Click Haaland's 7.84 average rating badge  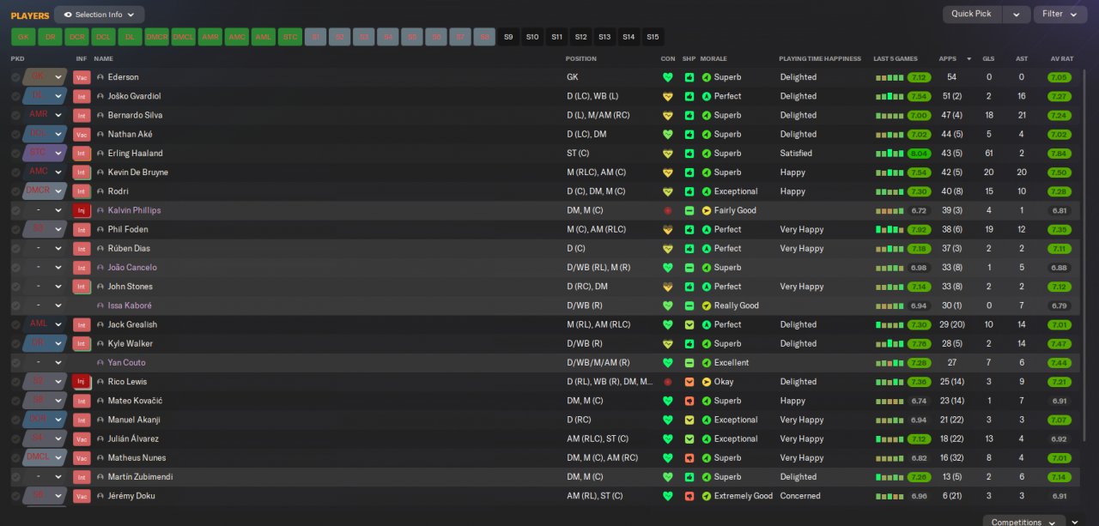1060,154
